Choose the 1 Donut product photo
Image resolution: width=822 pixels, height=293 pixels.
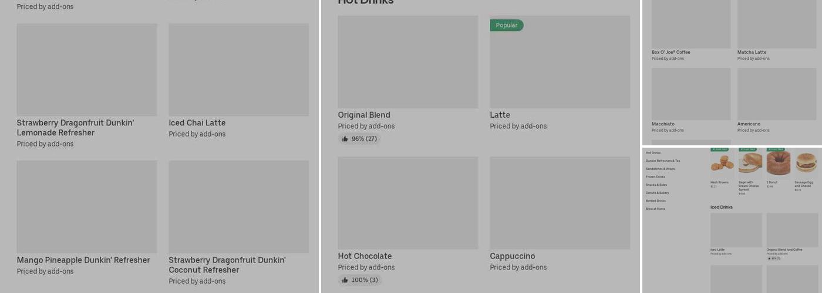point(778,163)
